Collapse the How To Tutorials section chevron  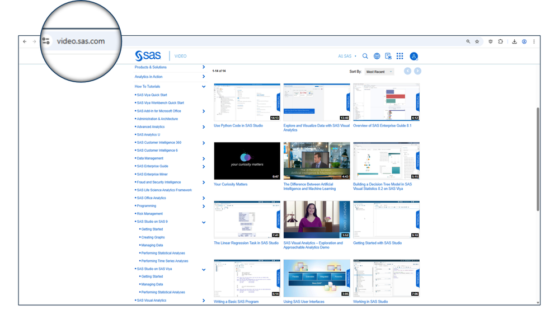[204, 86]
